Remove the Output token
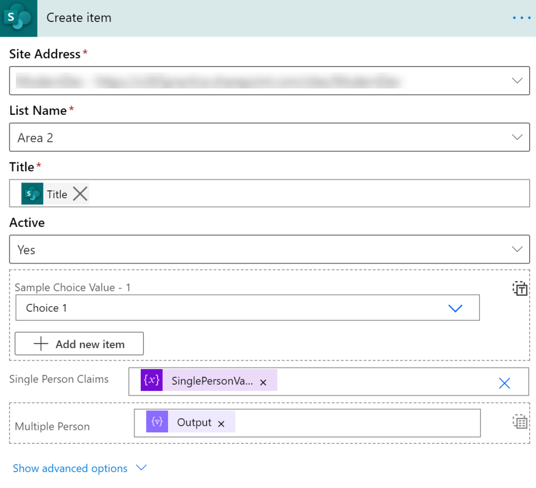The height and width of the screenshot is (488, 536). coord(221,424)
